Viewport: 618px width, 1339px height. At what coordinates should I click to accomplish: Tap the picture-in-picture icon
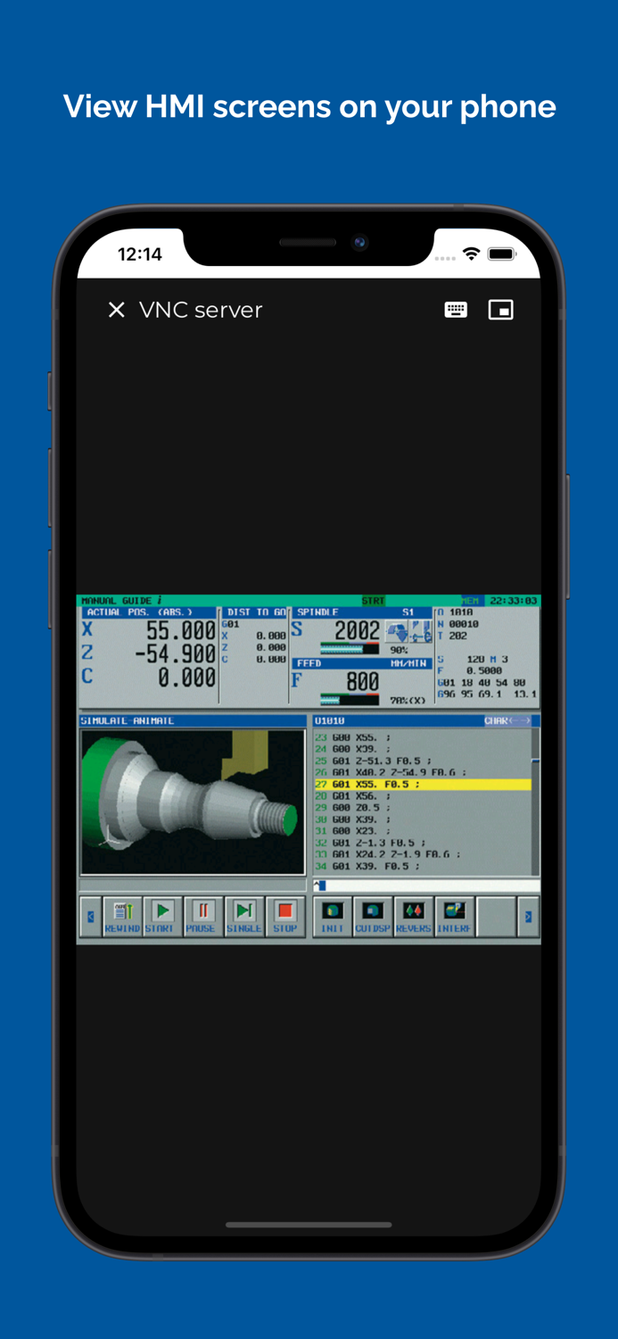pos(501,310)
